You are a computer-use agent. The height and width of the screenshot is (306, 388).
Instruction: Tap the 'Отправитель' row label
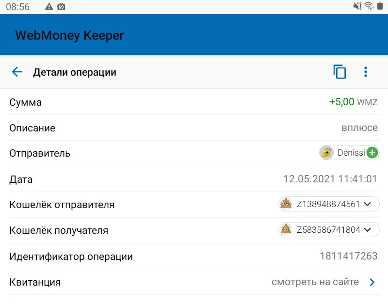tap(40, 154)
